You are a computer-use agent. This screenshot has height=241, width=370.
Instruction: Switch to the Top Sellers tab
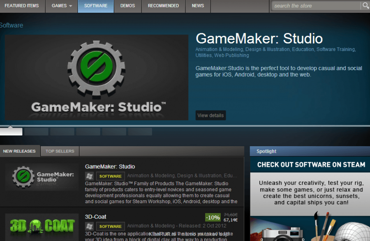pos(60,151)
